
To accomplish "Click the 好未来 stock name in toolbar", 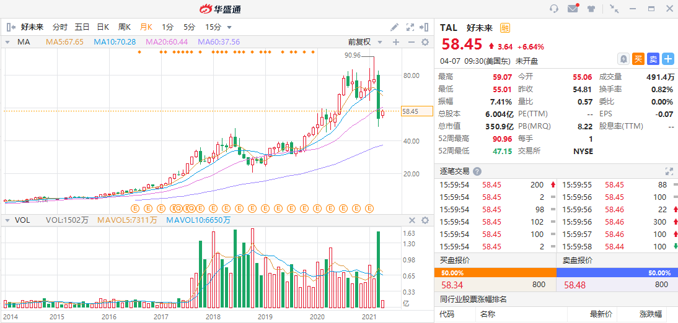I will 32,27.
